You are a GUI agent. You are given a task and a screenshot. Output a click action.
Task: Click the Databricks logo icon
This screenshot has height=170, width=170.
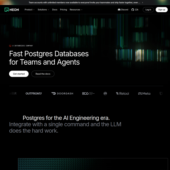[10, 46]
